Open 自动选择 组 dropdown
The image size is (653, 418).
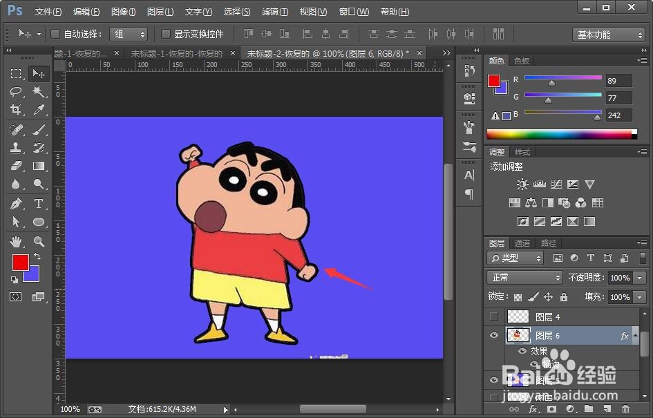click(x=129, y=34)
